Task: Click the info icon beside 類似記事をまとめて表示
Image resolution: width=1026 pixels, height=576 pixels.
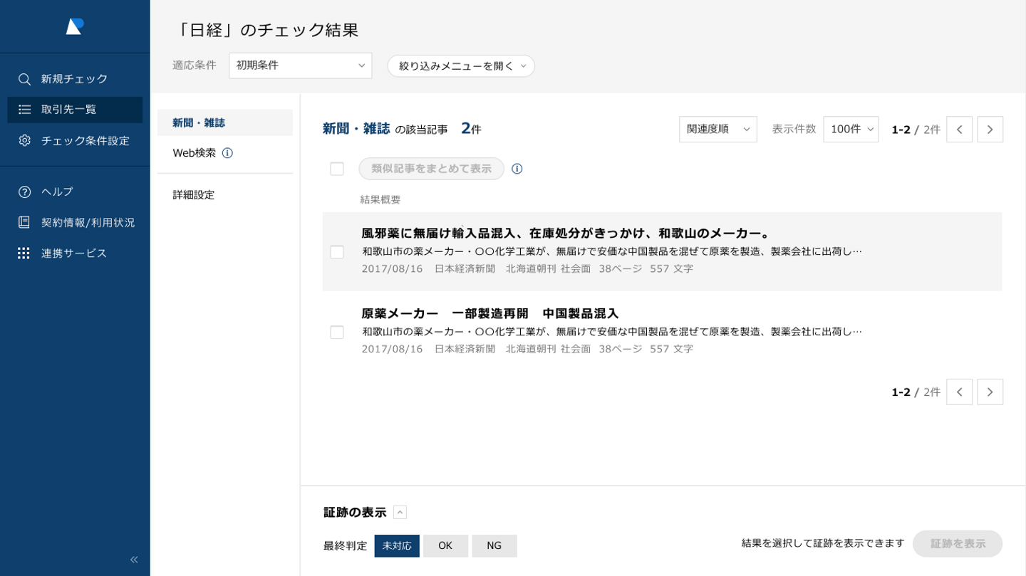Action: tap(517, 169)
